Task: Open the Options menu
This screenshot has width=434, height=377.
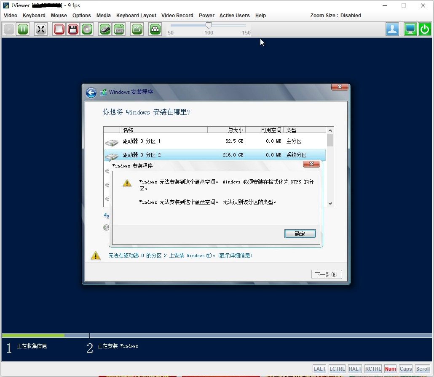Action: click(82, 16)
